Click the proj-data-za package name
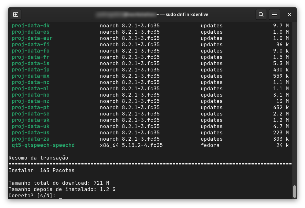305x208 pixels. 31,139
